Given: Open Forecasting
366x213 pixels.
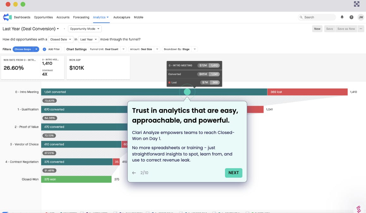Looking at the screenshot, I should coord(81,17).
